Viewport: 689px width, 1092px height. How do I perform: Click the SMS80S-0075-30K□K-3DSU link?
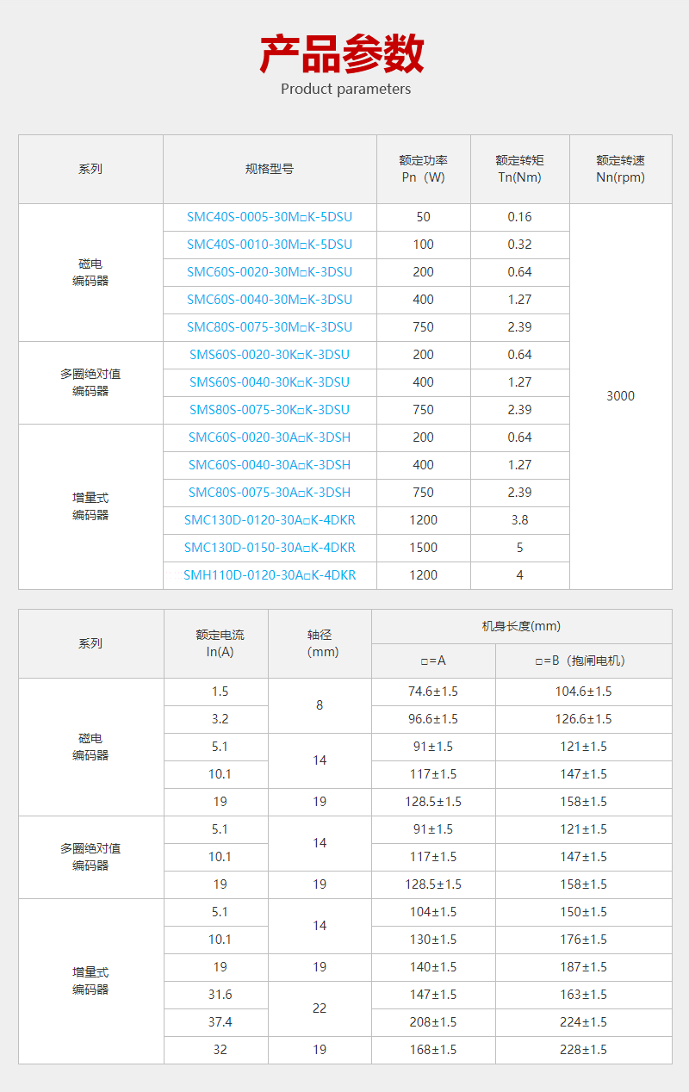(270, 410)
